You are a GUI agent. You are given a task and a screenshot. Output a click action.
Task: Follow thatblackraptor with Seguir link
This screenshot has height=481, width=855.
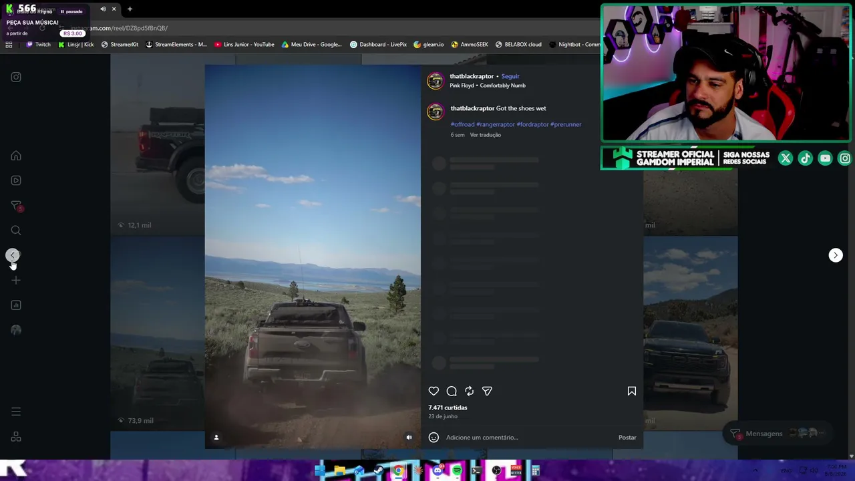[510, 76]
